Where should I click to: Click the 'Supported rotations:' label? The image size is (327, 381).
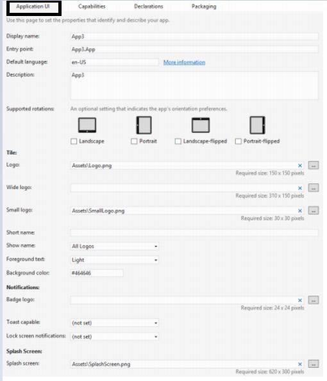[x=30, y=108]
